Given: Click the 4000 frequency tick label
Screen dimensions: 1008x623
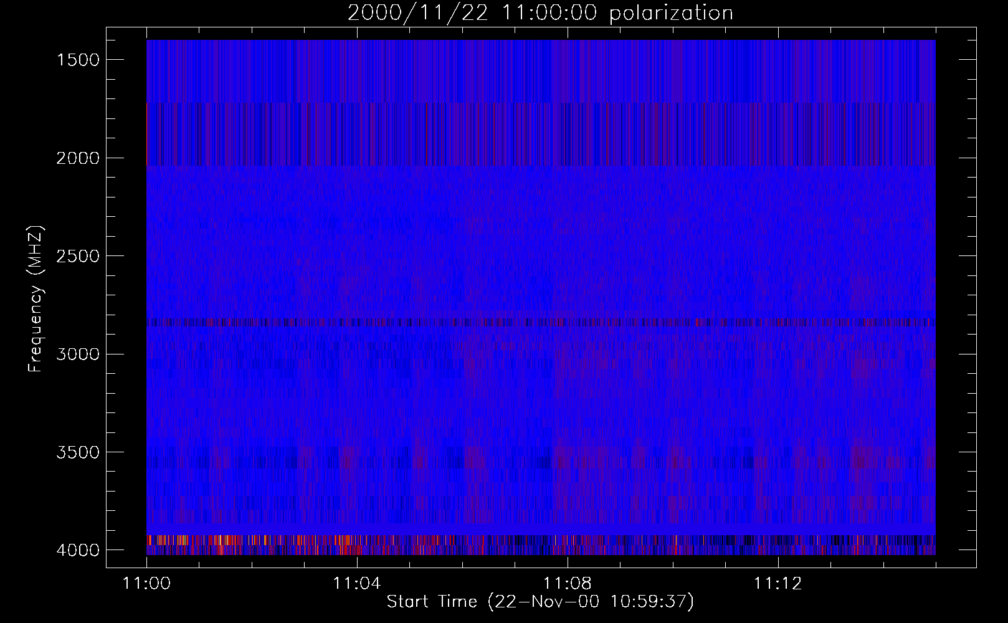Looking at the screenshot, I should (78, 550).
